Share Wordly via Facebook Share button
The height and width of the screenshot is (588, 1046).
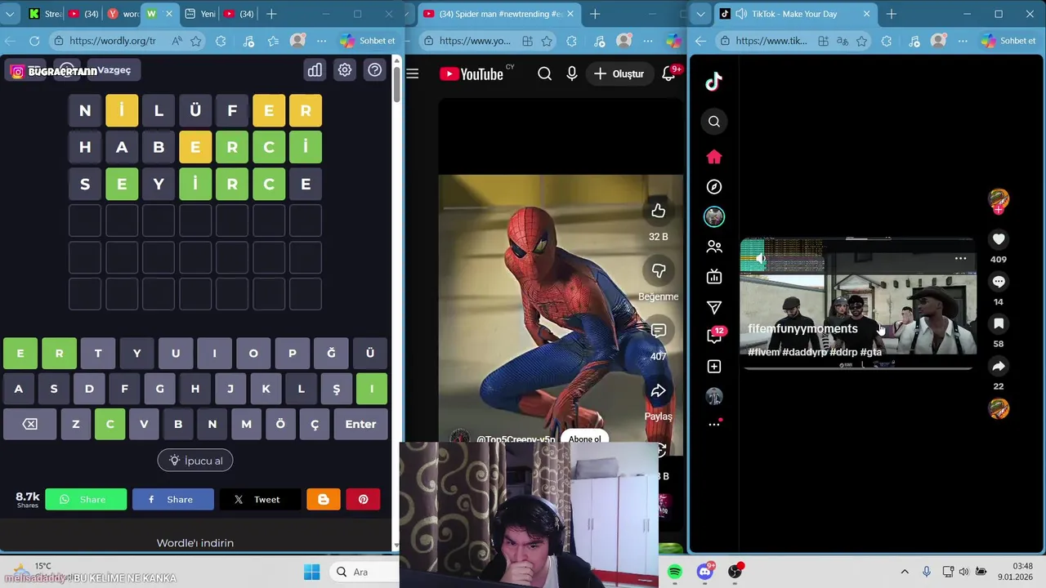tap(173, 500)
